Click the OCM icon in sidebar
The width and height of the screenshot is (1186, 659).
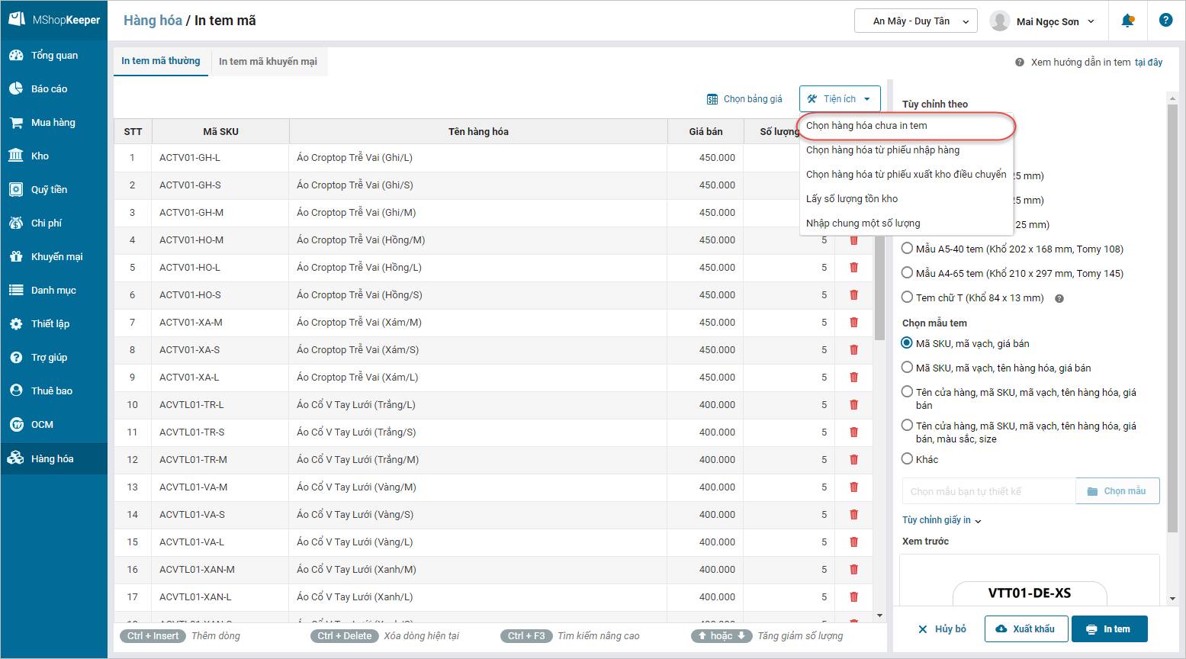[16, 424]
